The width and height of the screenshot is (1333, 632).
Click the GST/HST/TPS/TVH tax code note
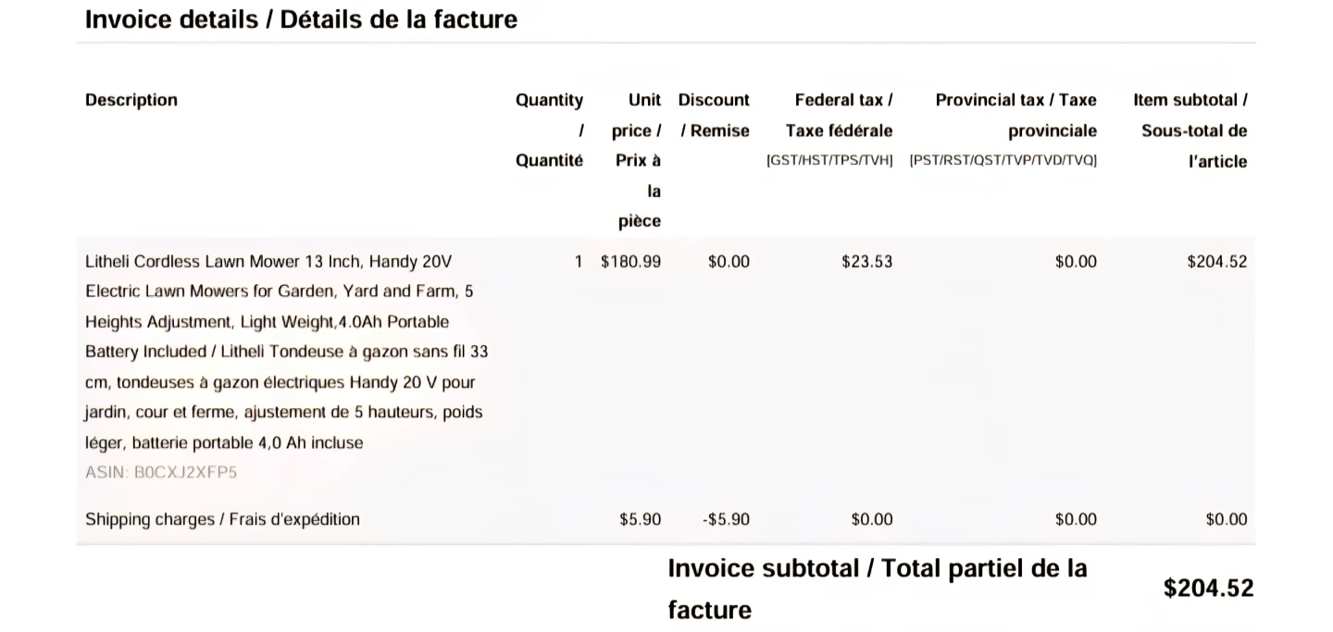(x=829, y=161)
